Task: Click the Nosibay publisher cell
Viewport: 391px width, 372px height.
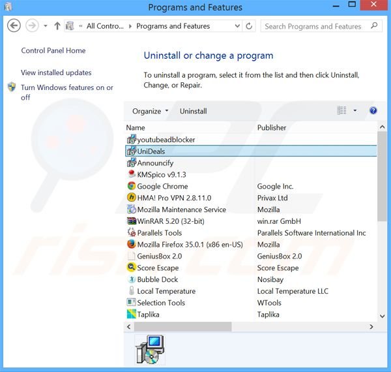Action: point(270,279)
